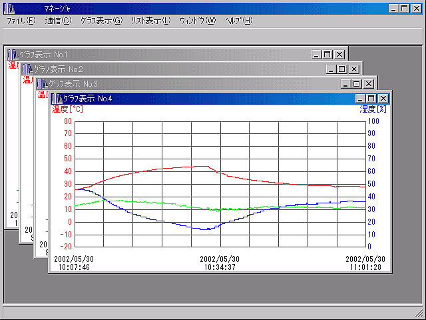Open system menu icon of グラフ表示 No.4

(x=57, y=99)
